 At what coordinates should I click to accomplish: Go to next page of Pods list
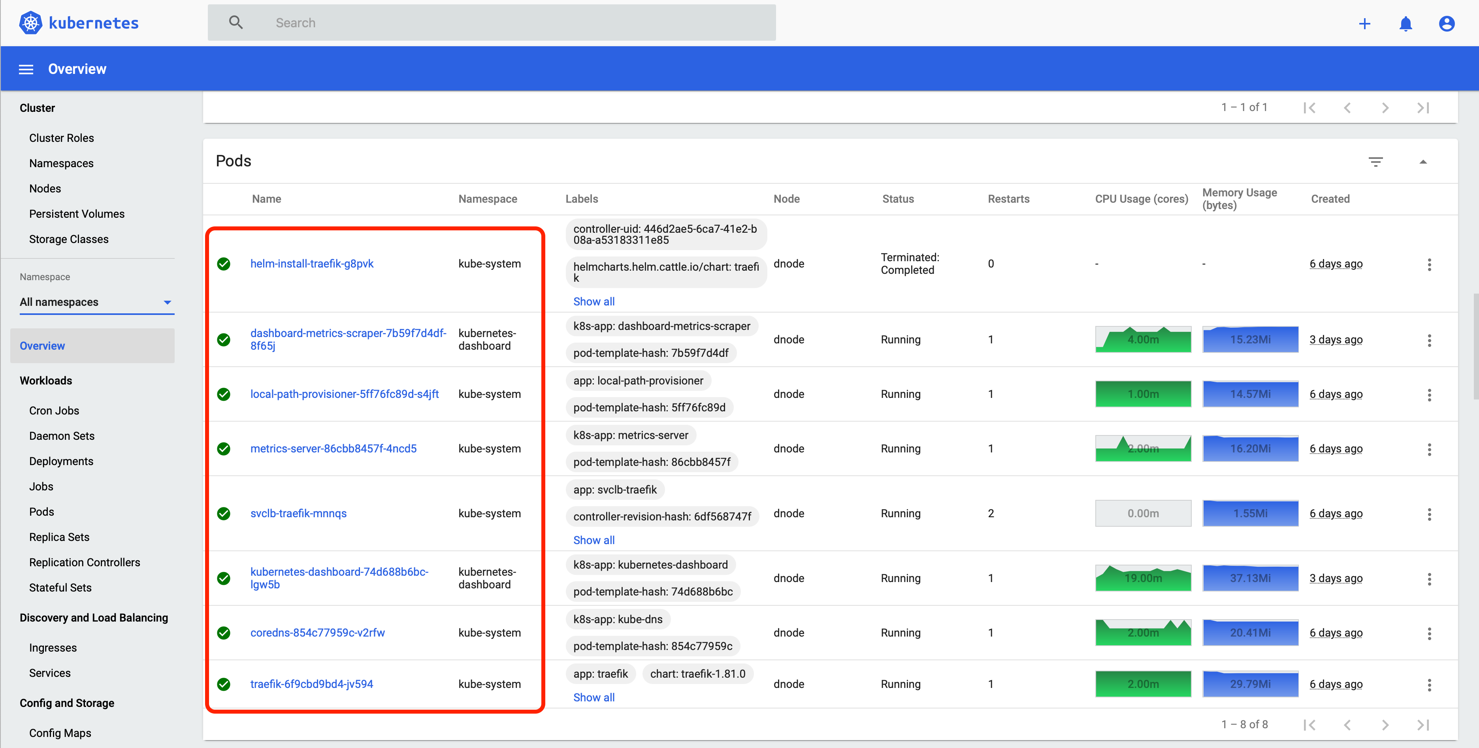click(x=1385, y=725)
